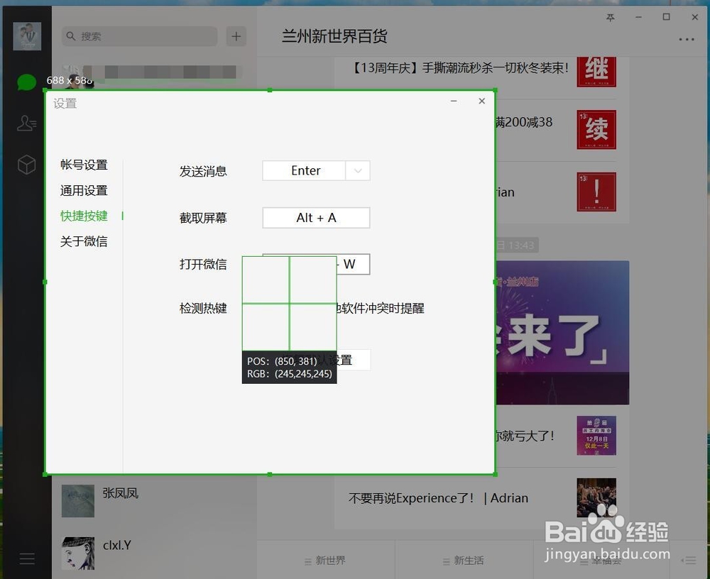Image resolution: width=710 pixels, height=579 pixels.
Task: Click the + button to start a new chat
Action: pyautogui.click(x=236, y=35)
